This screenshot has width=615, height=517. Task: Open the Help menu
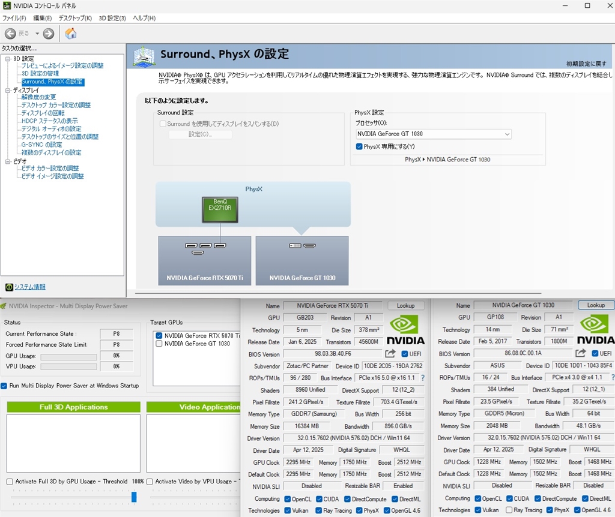[144, 18]
